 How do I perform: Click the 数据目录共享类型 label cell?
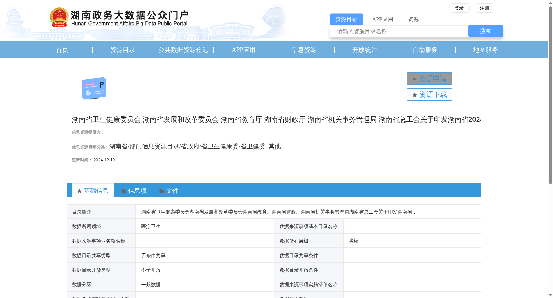[101, 255]
